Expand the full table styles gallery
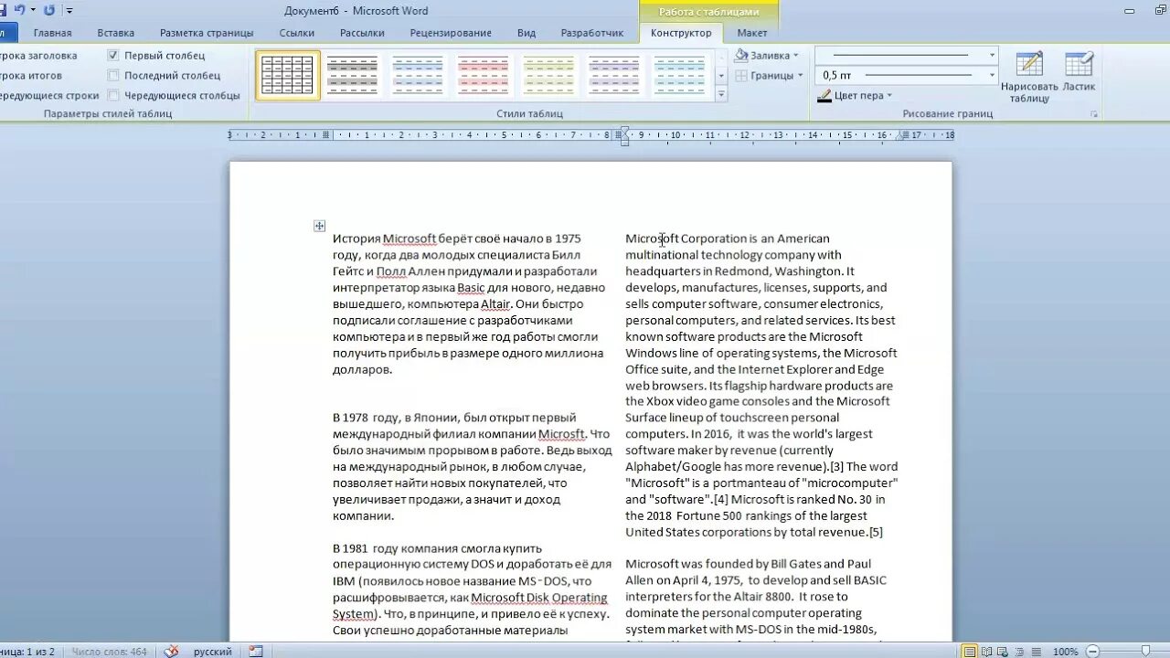 tap(721, 93)
